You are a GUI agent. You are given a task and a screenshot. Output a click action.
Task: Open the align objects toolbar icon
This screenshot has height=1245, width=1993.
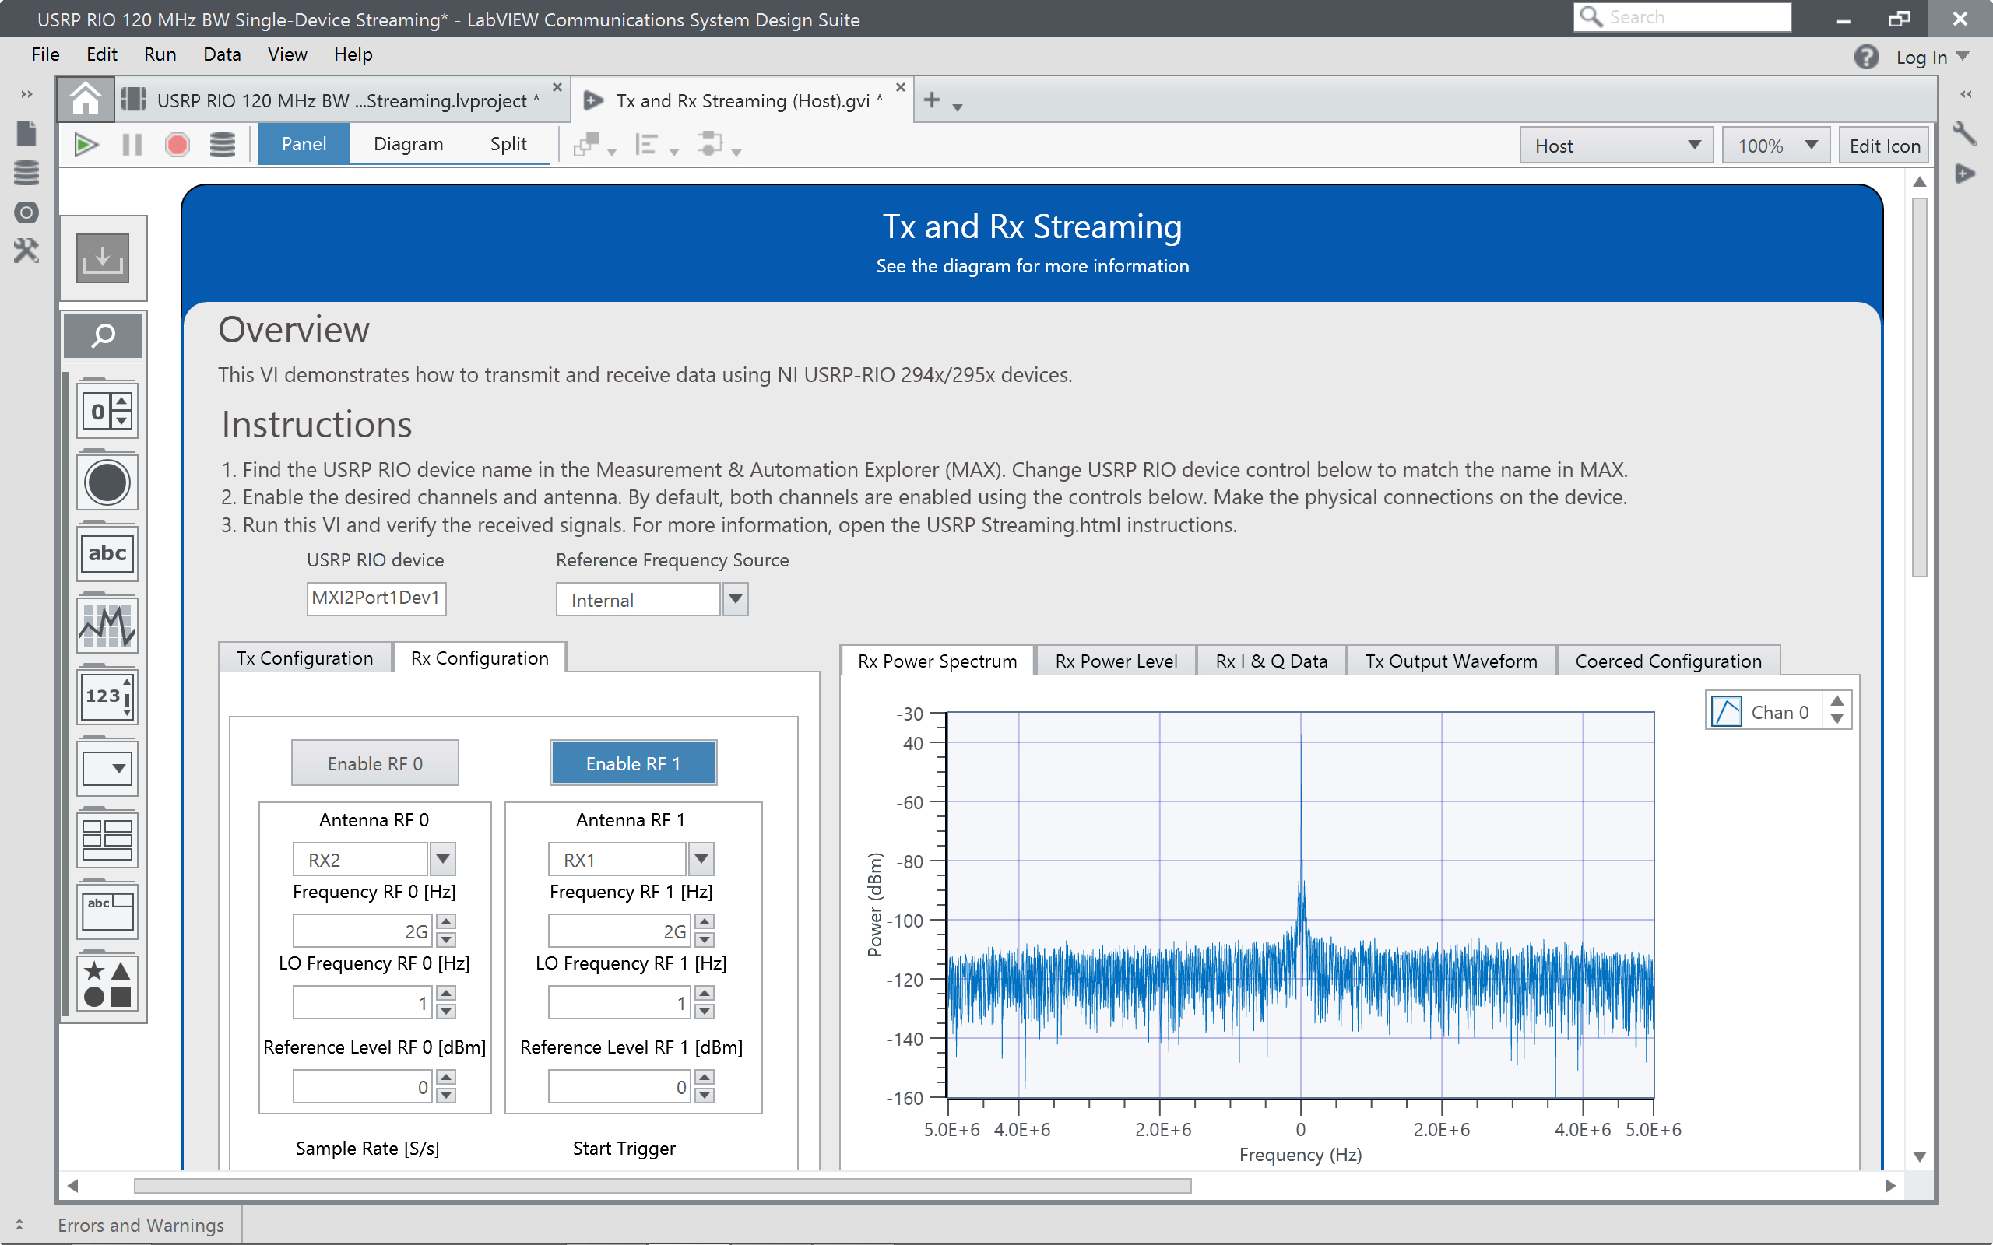656,146
